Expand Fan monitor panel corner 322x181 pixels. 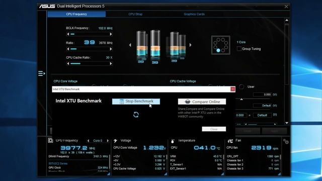pyautogui.click(x=279, y=174)
